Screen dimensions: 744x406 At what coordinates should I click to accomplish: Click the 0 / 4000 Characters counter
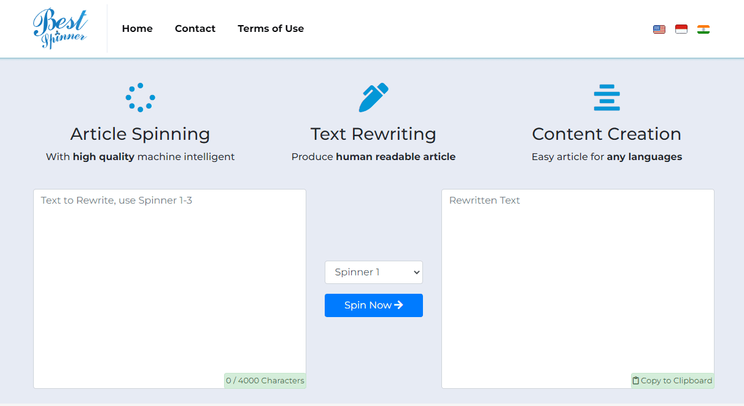point(265,381)
